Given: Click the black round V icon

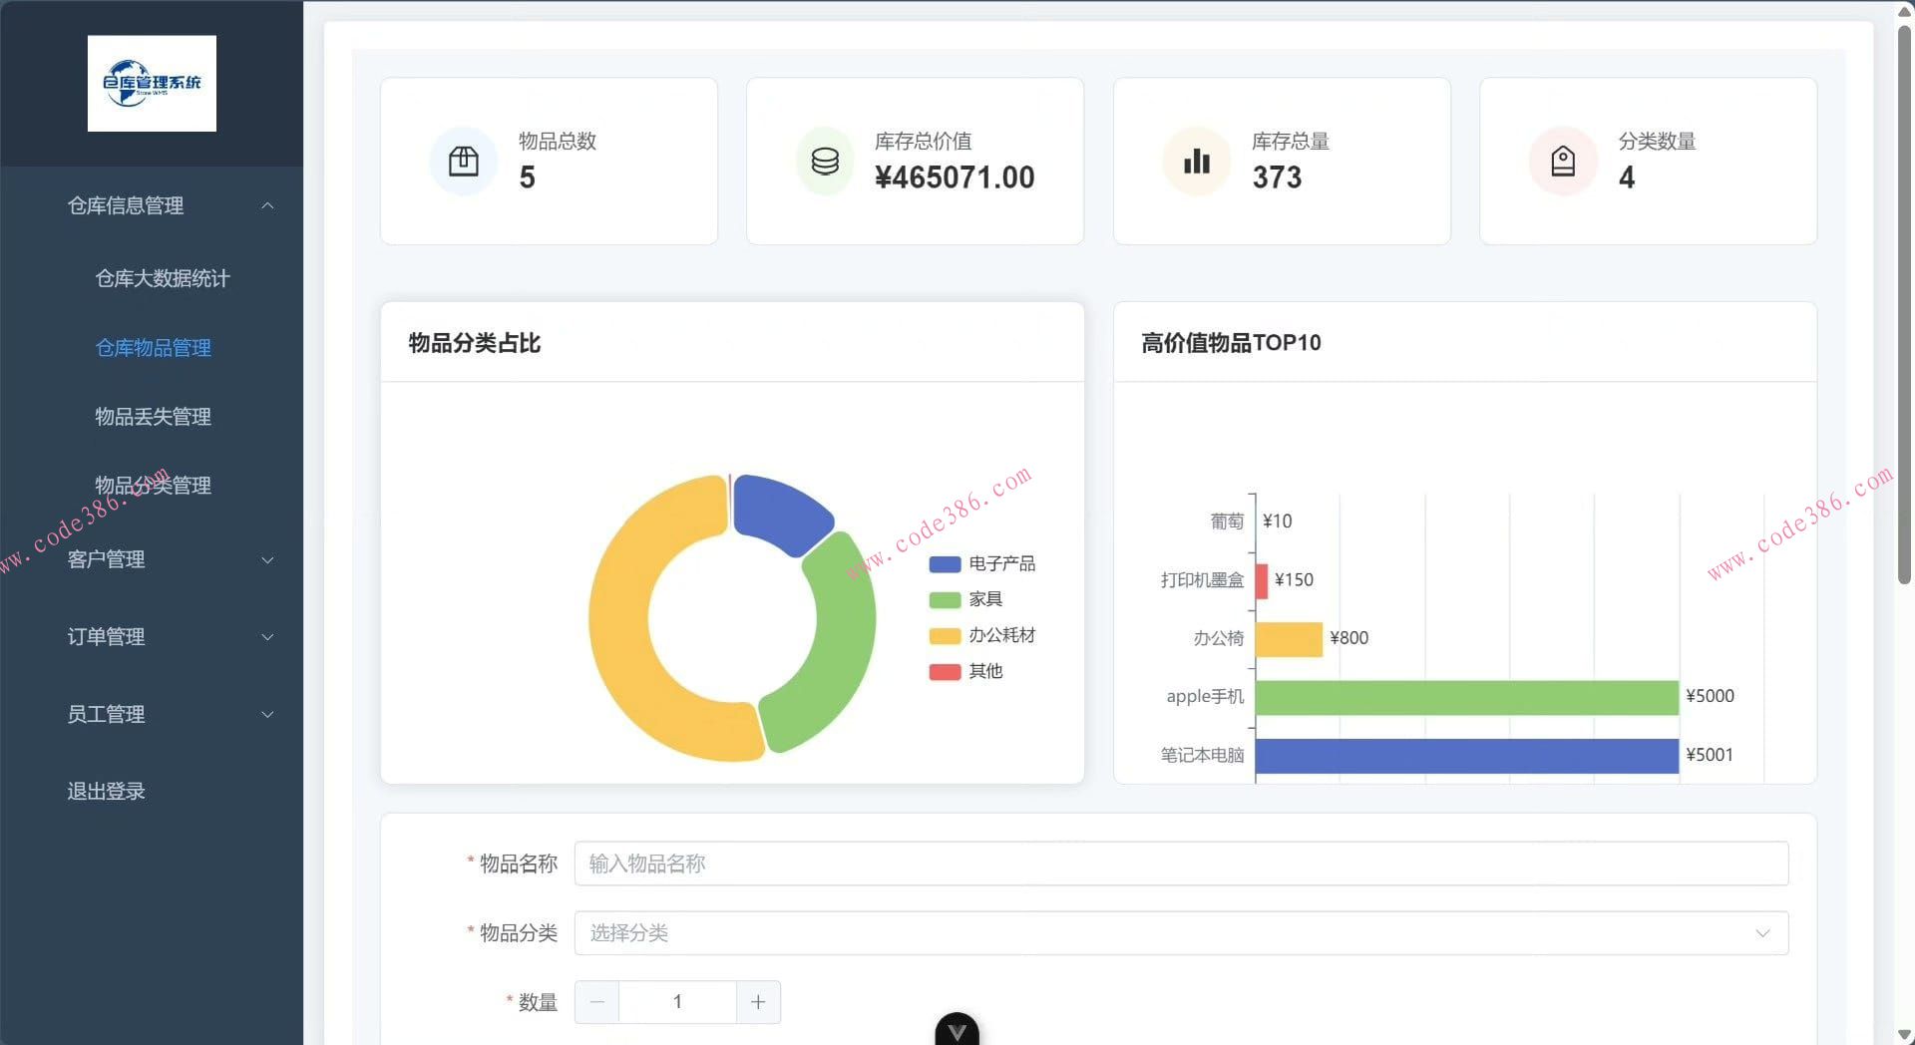Looking at the screenshot, I should tap(957, 1031).
